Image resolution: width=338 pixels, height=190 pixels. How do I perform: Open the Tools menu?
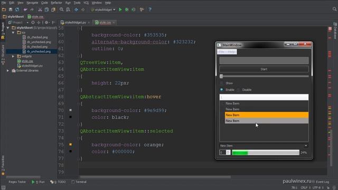[x=77, y=3]
